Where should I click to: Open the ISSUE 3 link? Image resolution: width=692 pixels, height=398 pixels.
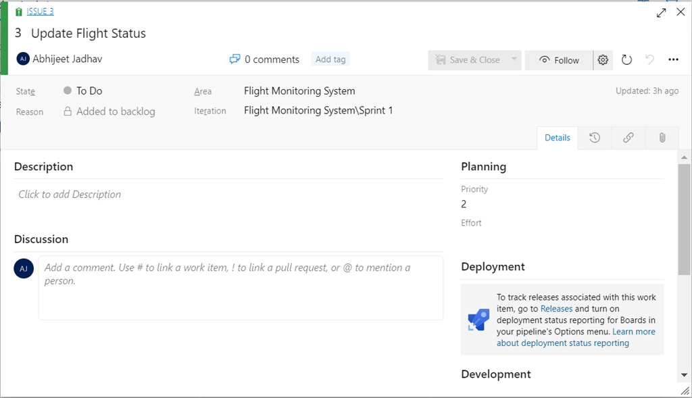coord(40,11)
